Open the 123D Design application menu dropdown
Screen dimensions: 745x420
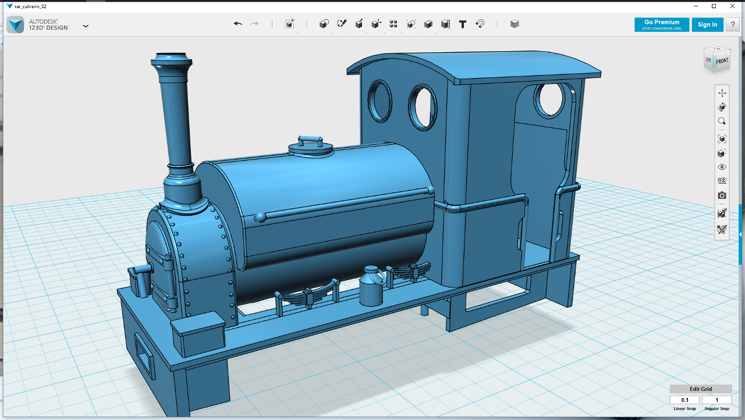coord(86,26)
